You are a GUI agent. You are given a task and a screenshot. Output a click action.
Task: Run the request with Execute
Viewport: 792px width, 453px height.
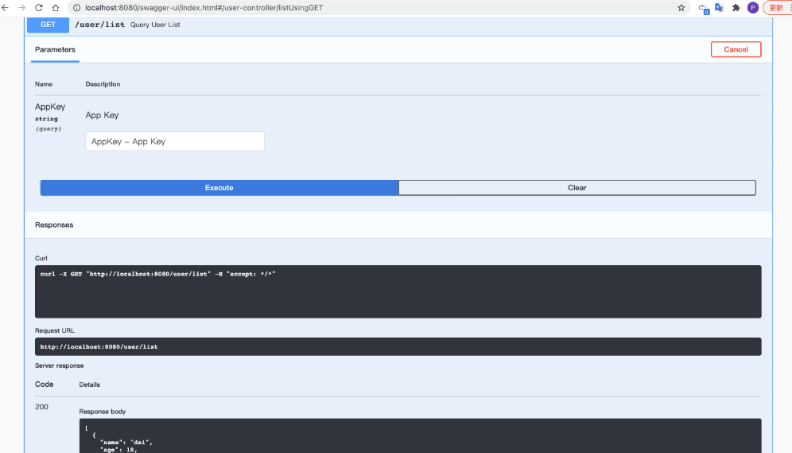click(x=219, y=188)
